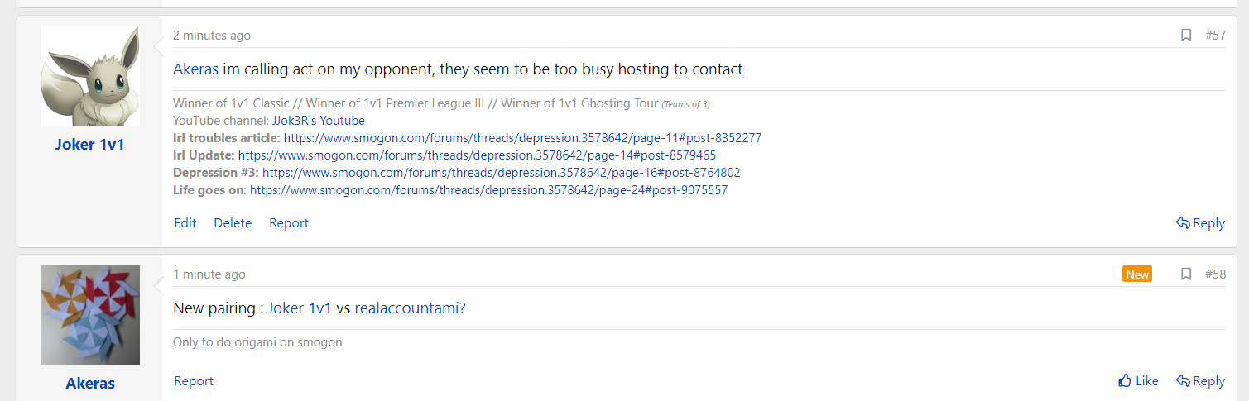This screenshot has width=1249, height=401.
Task: Open the Life goes on depression thread link
Action: point(488,190)
